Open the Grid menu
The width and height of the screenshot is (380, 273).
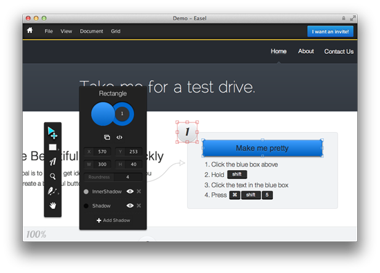[115, 31]
